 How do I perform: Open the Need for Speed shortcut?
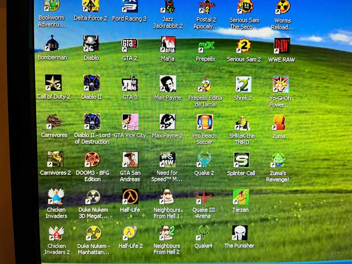pyautogui.click(x=167, y=160)
